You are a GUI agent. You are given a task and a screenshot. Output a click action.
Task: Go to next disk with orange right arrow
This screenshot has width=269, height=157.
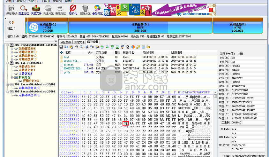tap(13, 22)
